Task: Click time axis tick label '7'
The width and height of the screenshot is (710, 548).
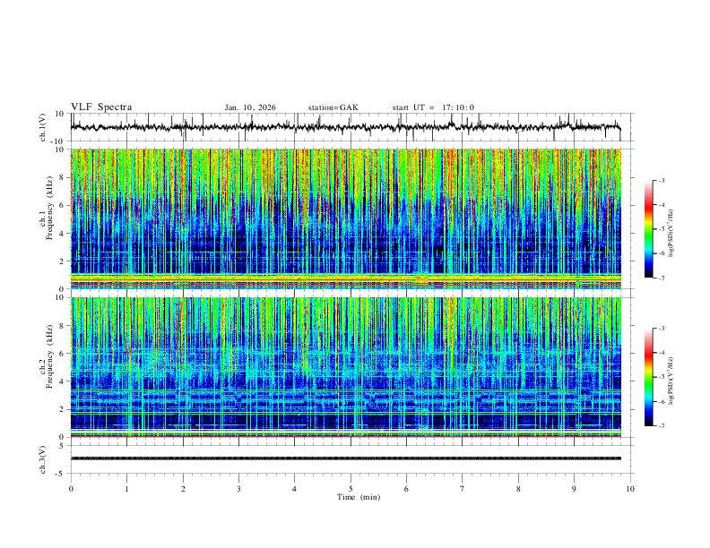Action: coord(463,489)
